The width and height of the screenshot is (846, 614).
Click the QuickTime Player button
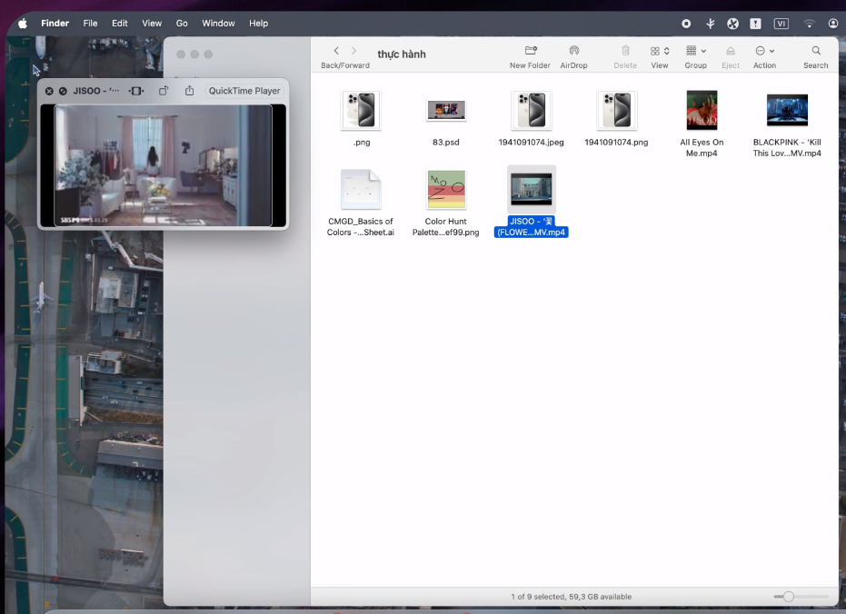[x=244, y=91]
